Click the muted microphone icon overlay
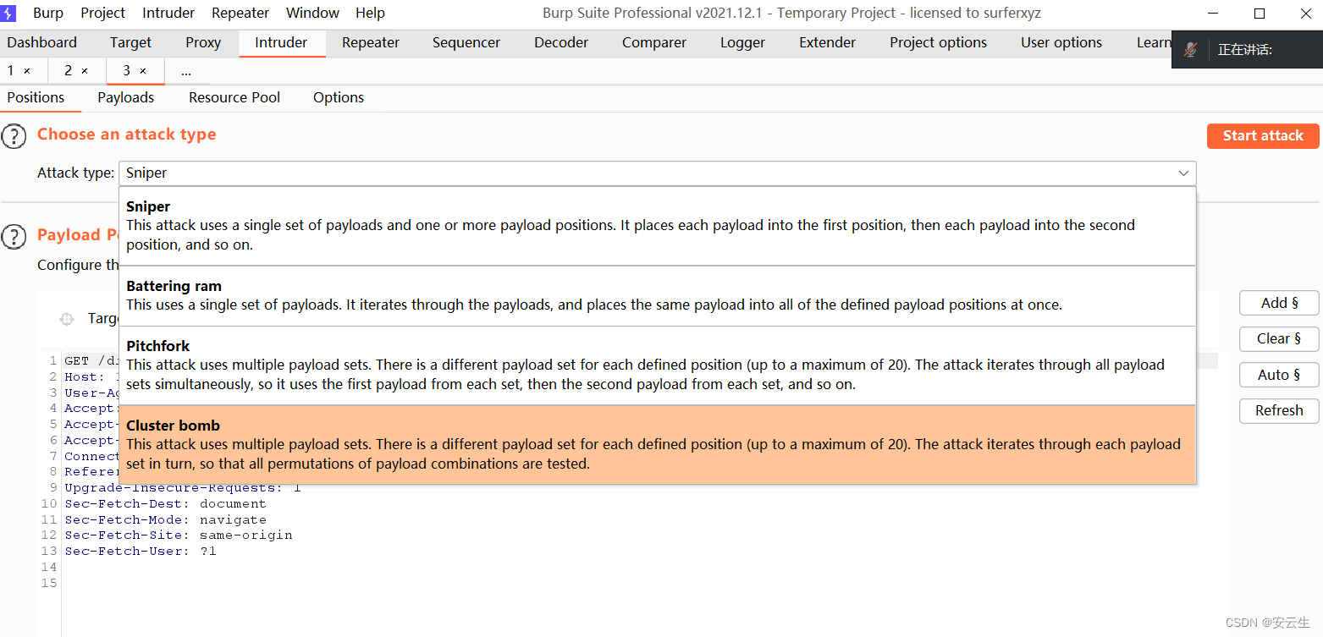Image resolution: width=1323 pixels, height=637 pixels. [1190, 50]
